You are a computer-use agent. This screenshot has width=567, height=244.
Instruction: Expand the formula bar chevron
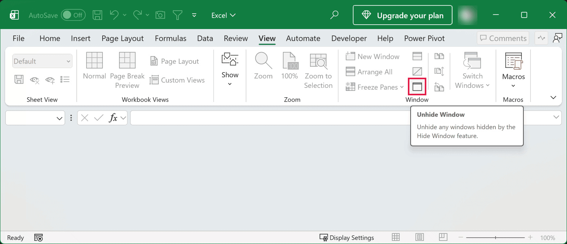pyautogui.click(x=556, y=117)
